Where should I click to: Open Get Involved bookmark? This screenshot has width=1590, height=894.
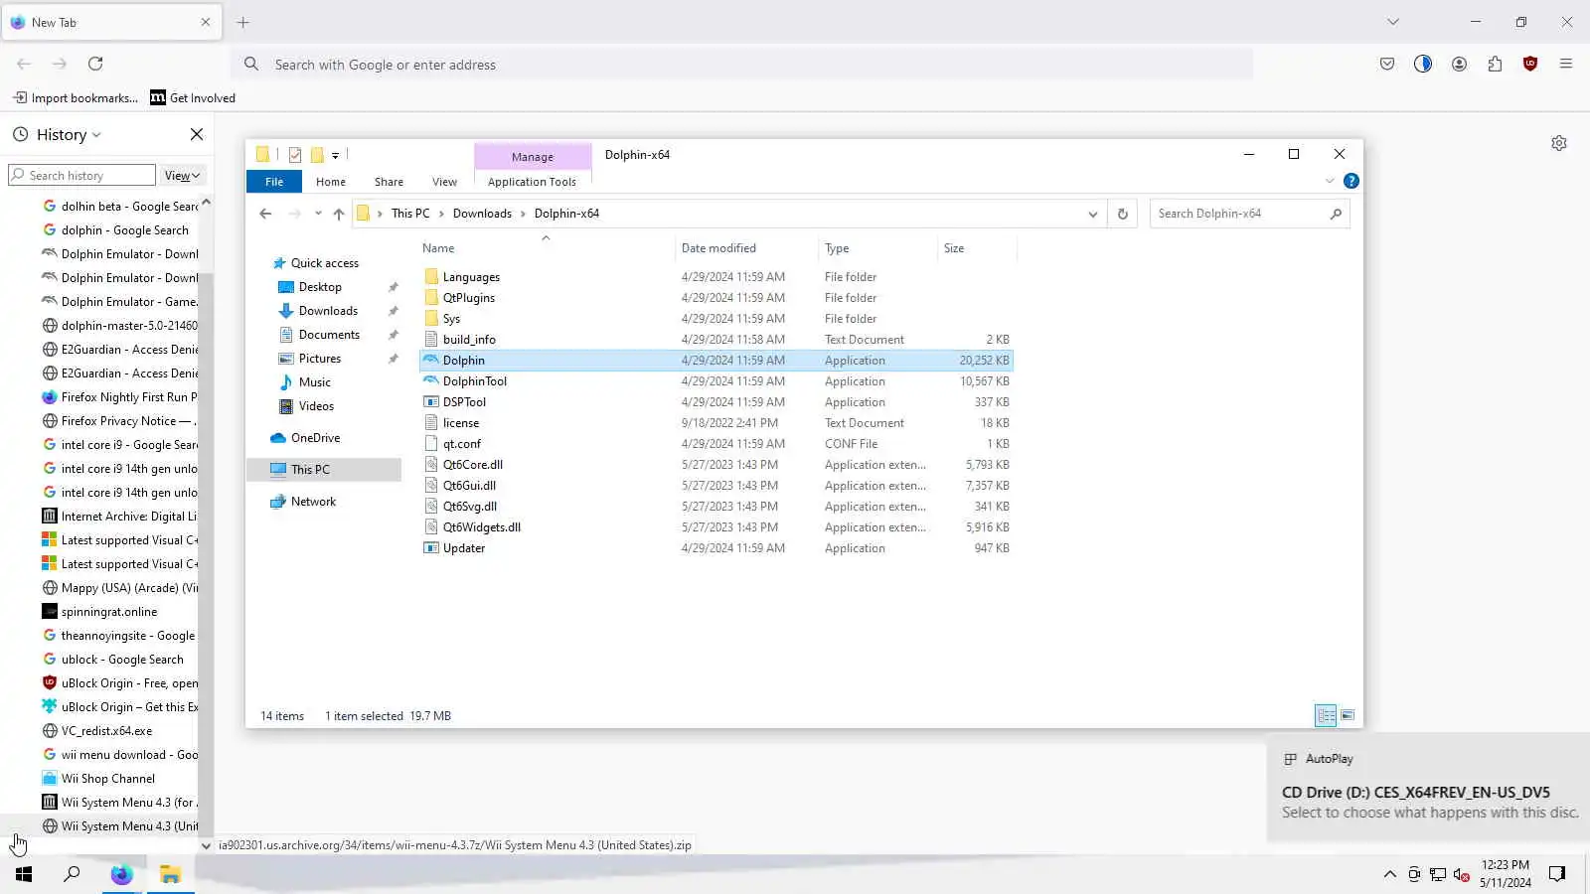(x=193, y=97)
